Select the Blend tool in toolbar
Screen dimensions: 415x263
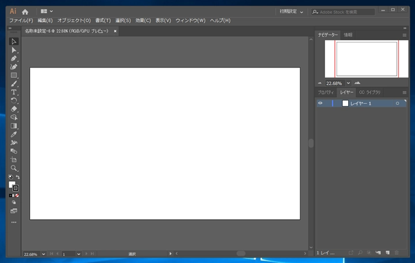point(14,151)
